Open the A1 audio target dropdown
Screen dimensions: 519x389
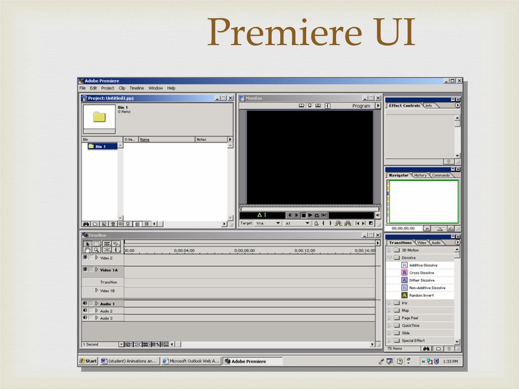298,223
